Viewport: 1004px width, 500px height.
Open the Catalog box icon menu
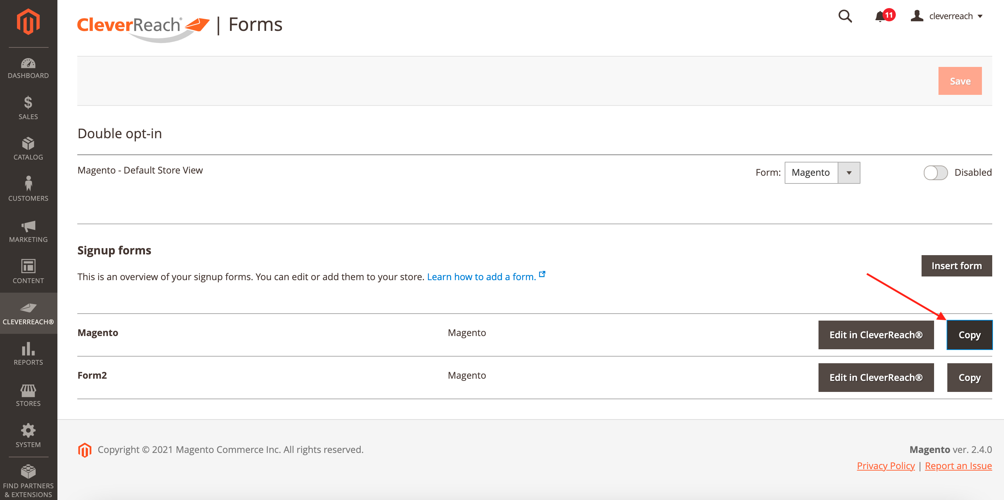28,149
